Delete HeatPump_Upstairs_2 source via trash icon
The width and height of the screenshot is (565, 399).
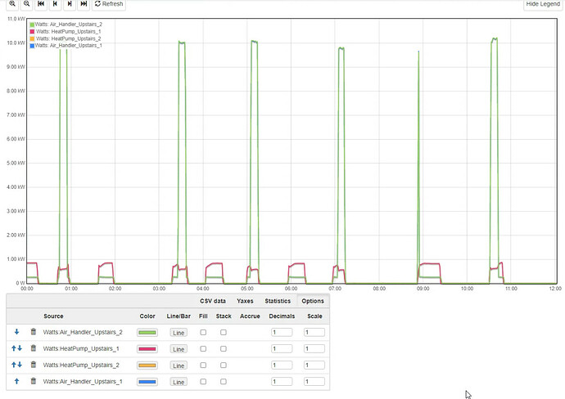(x=33, y=365)
